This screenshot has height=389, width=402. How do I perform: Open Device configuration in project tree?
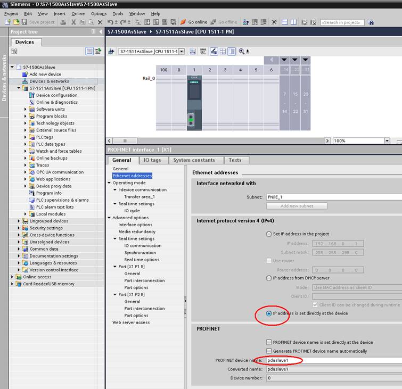(56, 95)
